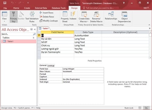Click the Text Align value General

click(83, 82)
